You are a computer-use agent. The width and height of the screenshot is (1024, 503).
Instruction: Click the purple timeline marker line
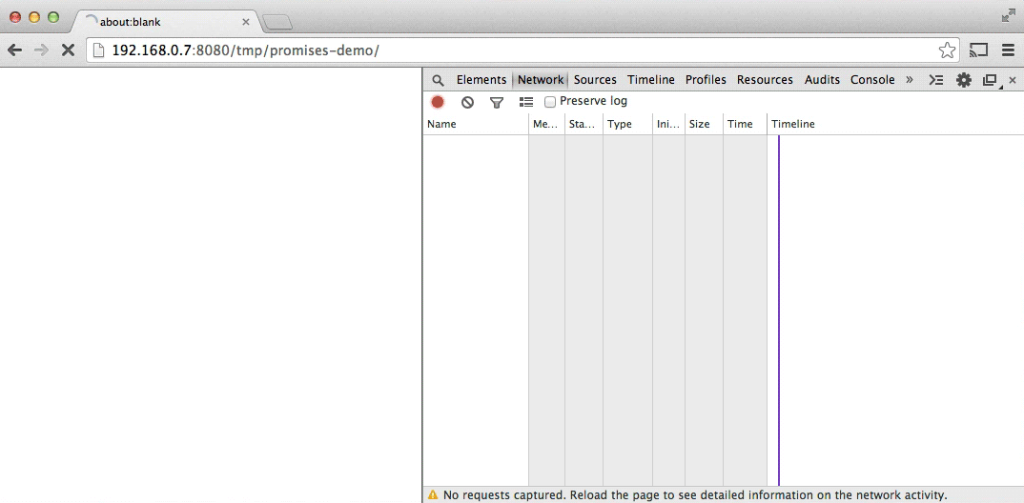click(x=778, y=310)
